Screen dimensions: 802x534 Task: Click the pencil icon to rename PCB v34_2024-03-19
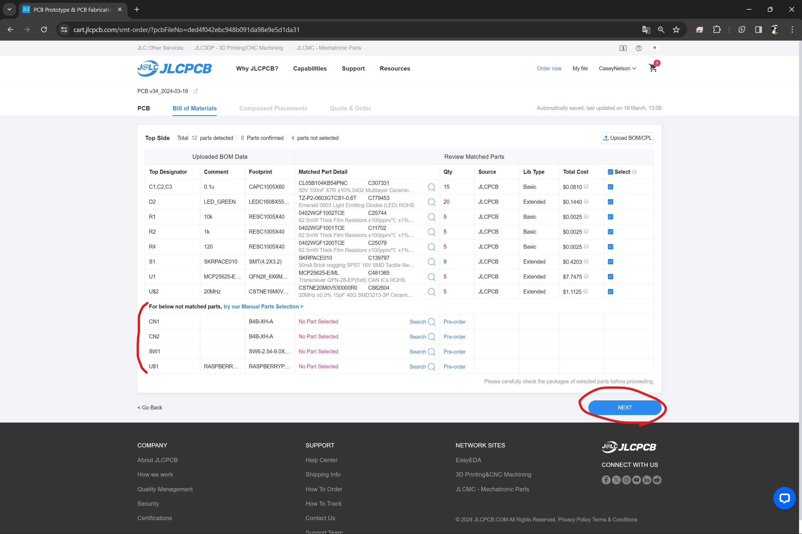click(195, 91)
